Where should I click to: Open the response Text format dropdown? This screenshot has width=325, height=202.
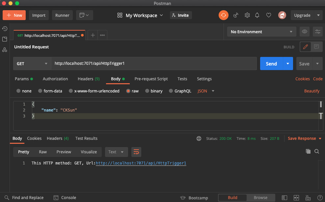pyautogui.click(x=117, y=152)
